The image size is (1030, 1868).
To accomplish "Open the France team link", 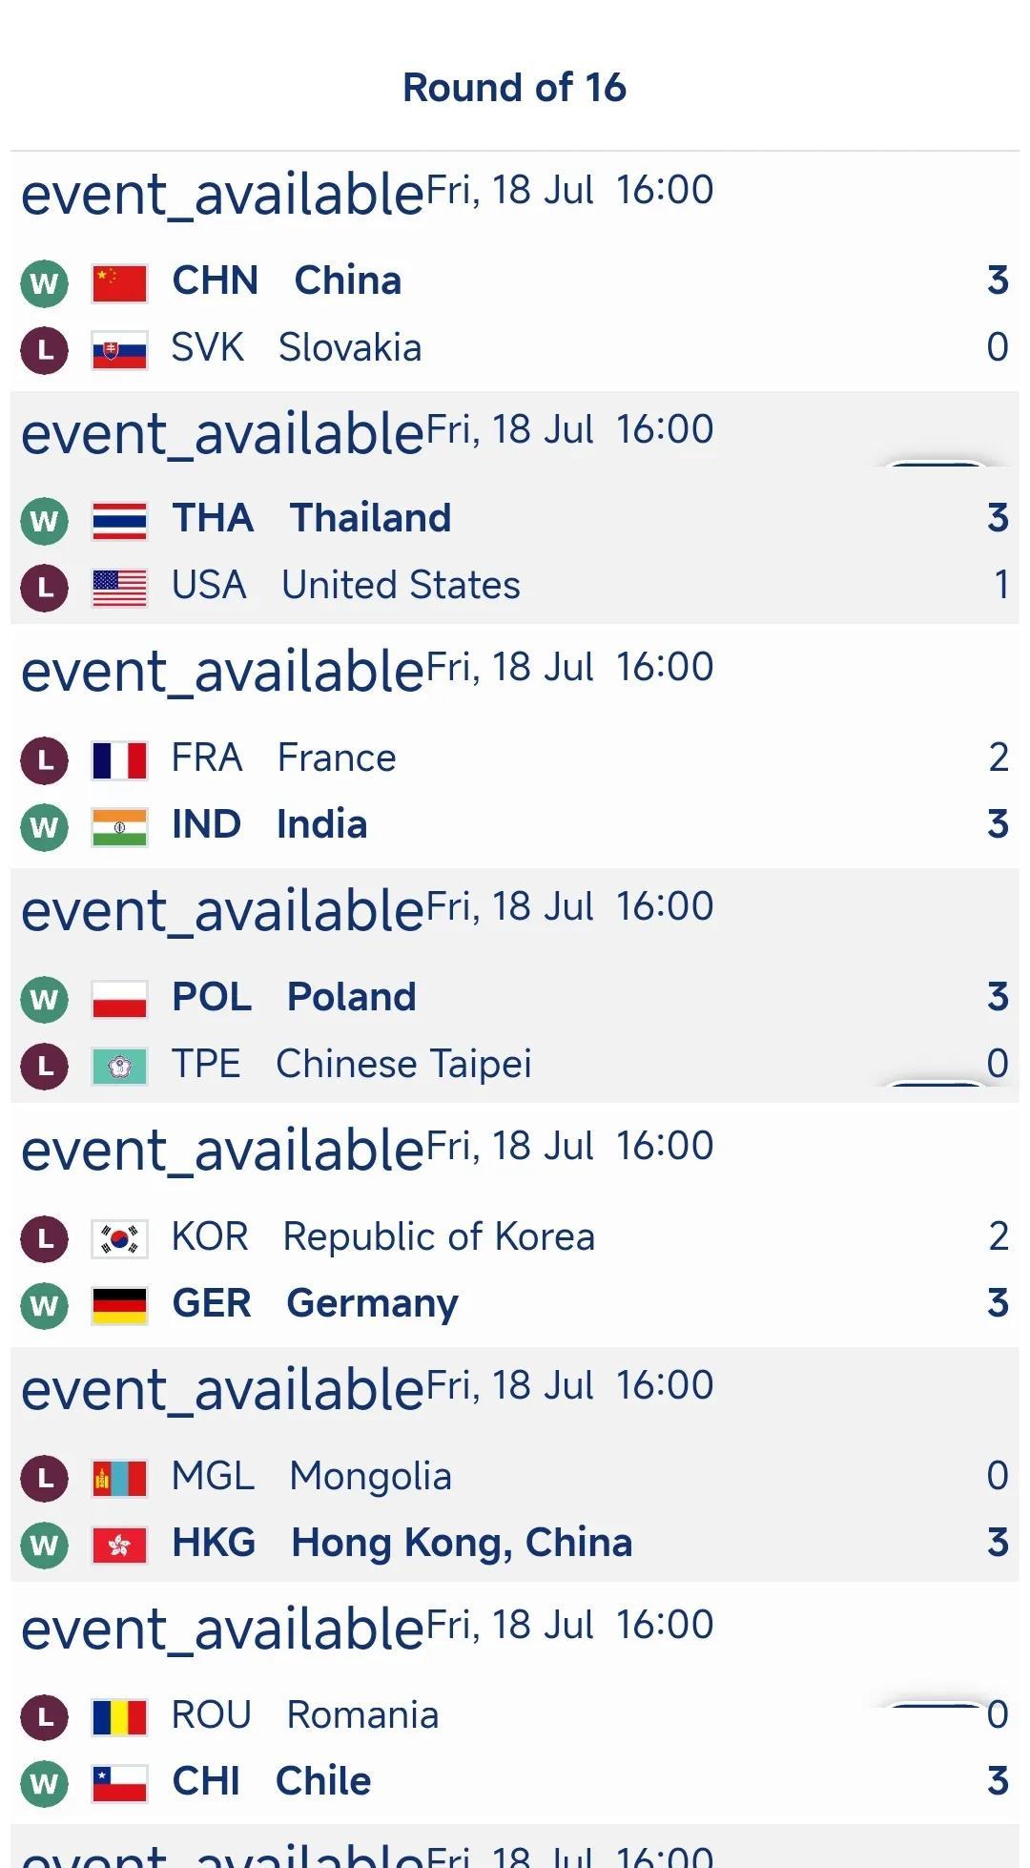I will (x=336, y=758).
